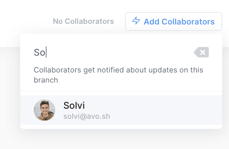Clear the collaborator search with the backspace icon
Image resolution: width=229 pixels, height=149 pixels.
[201, 52]
